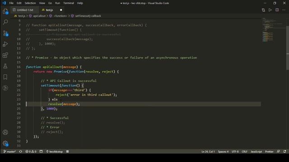The width and height of the screenshot is (289, 162).
Task: Split the editor to the right
Action: coord(277,10)
